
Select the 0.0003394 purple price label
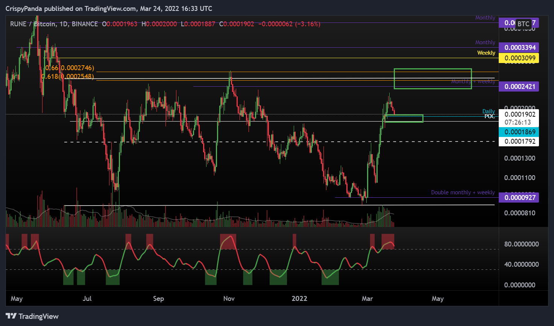(519, 48)
